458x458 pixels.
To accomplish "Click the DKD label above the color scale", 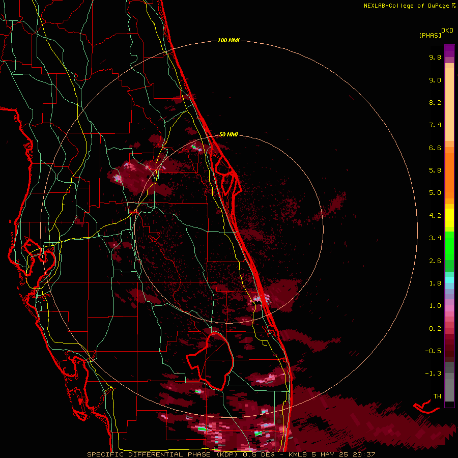I will (x=447, y=31).
